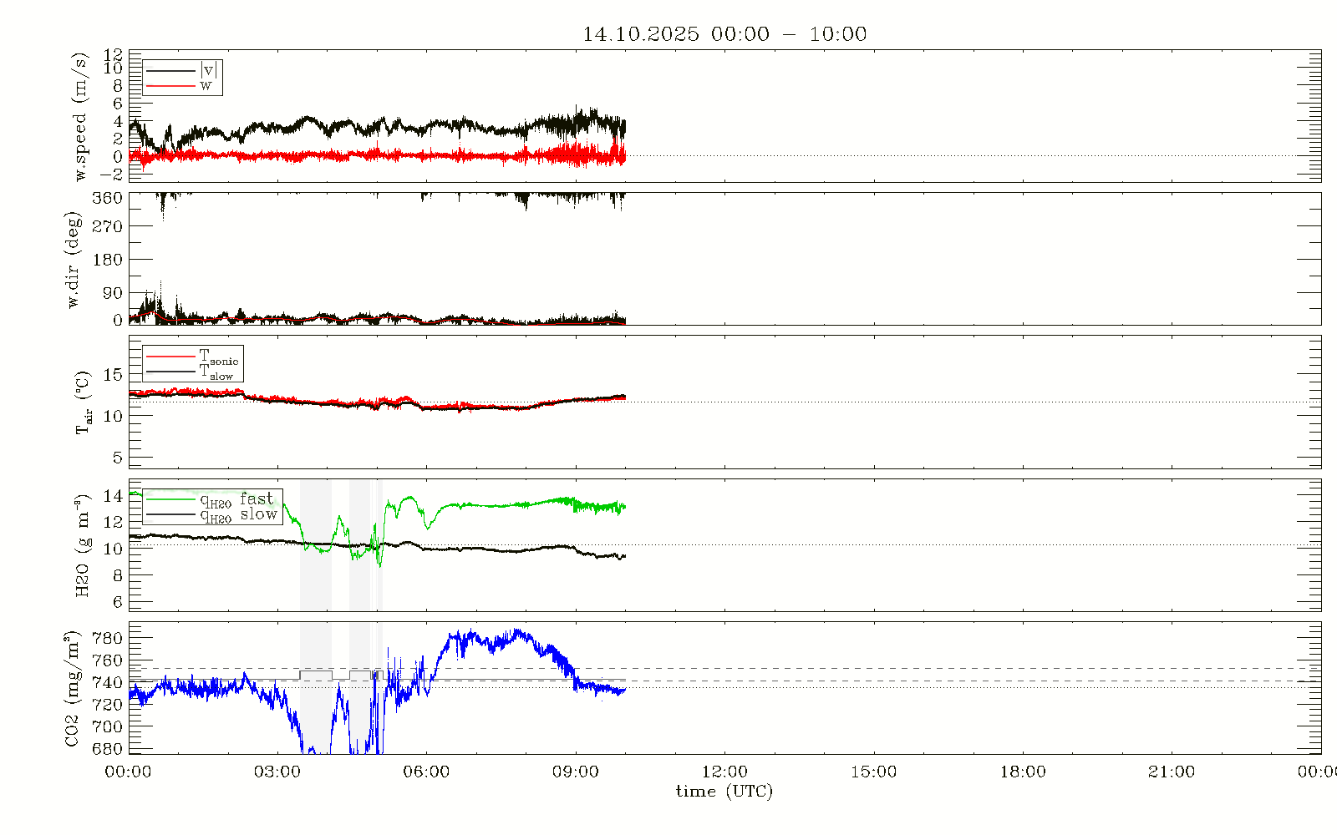Click the Tair (°C) axis title
The width and height of the screenshot is (1337, 835).
tap(82, 402)
